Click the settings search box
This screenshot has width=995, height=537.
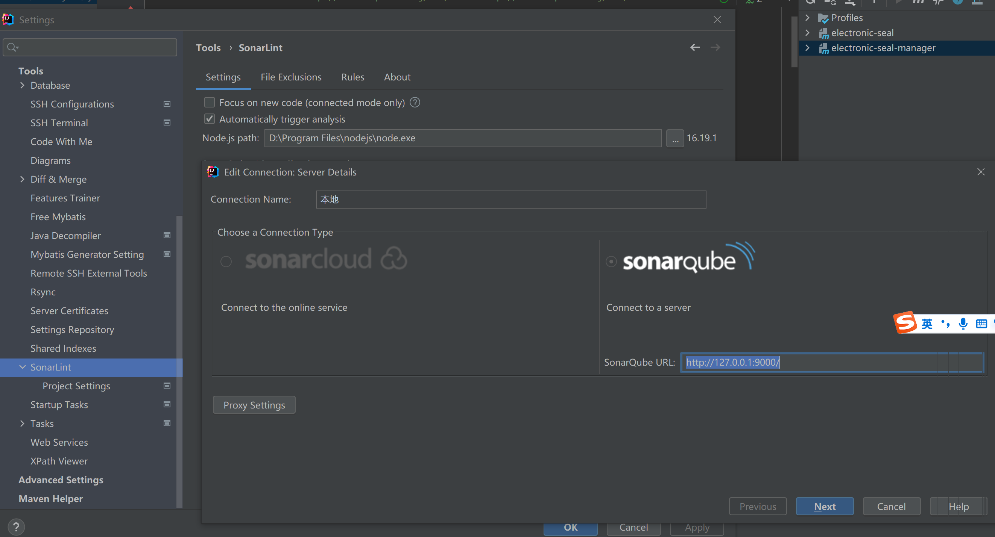[x=90, y=47]
